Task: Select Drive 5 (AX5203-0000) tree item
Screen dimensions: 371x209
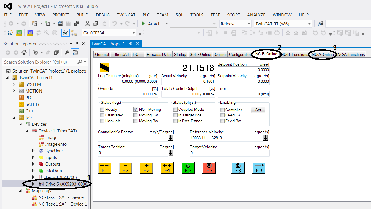Action: (x=66, y=184)
